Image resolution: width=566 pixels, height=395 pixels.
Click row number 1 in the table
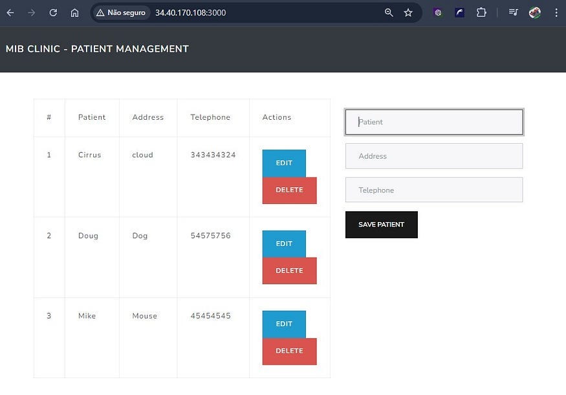[x=49, y=155]
